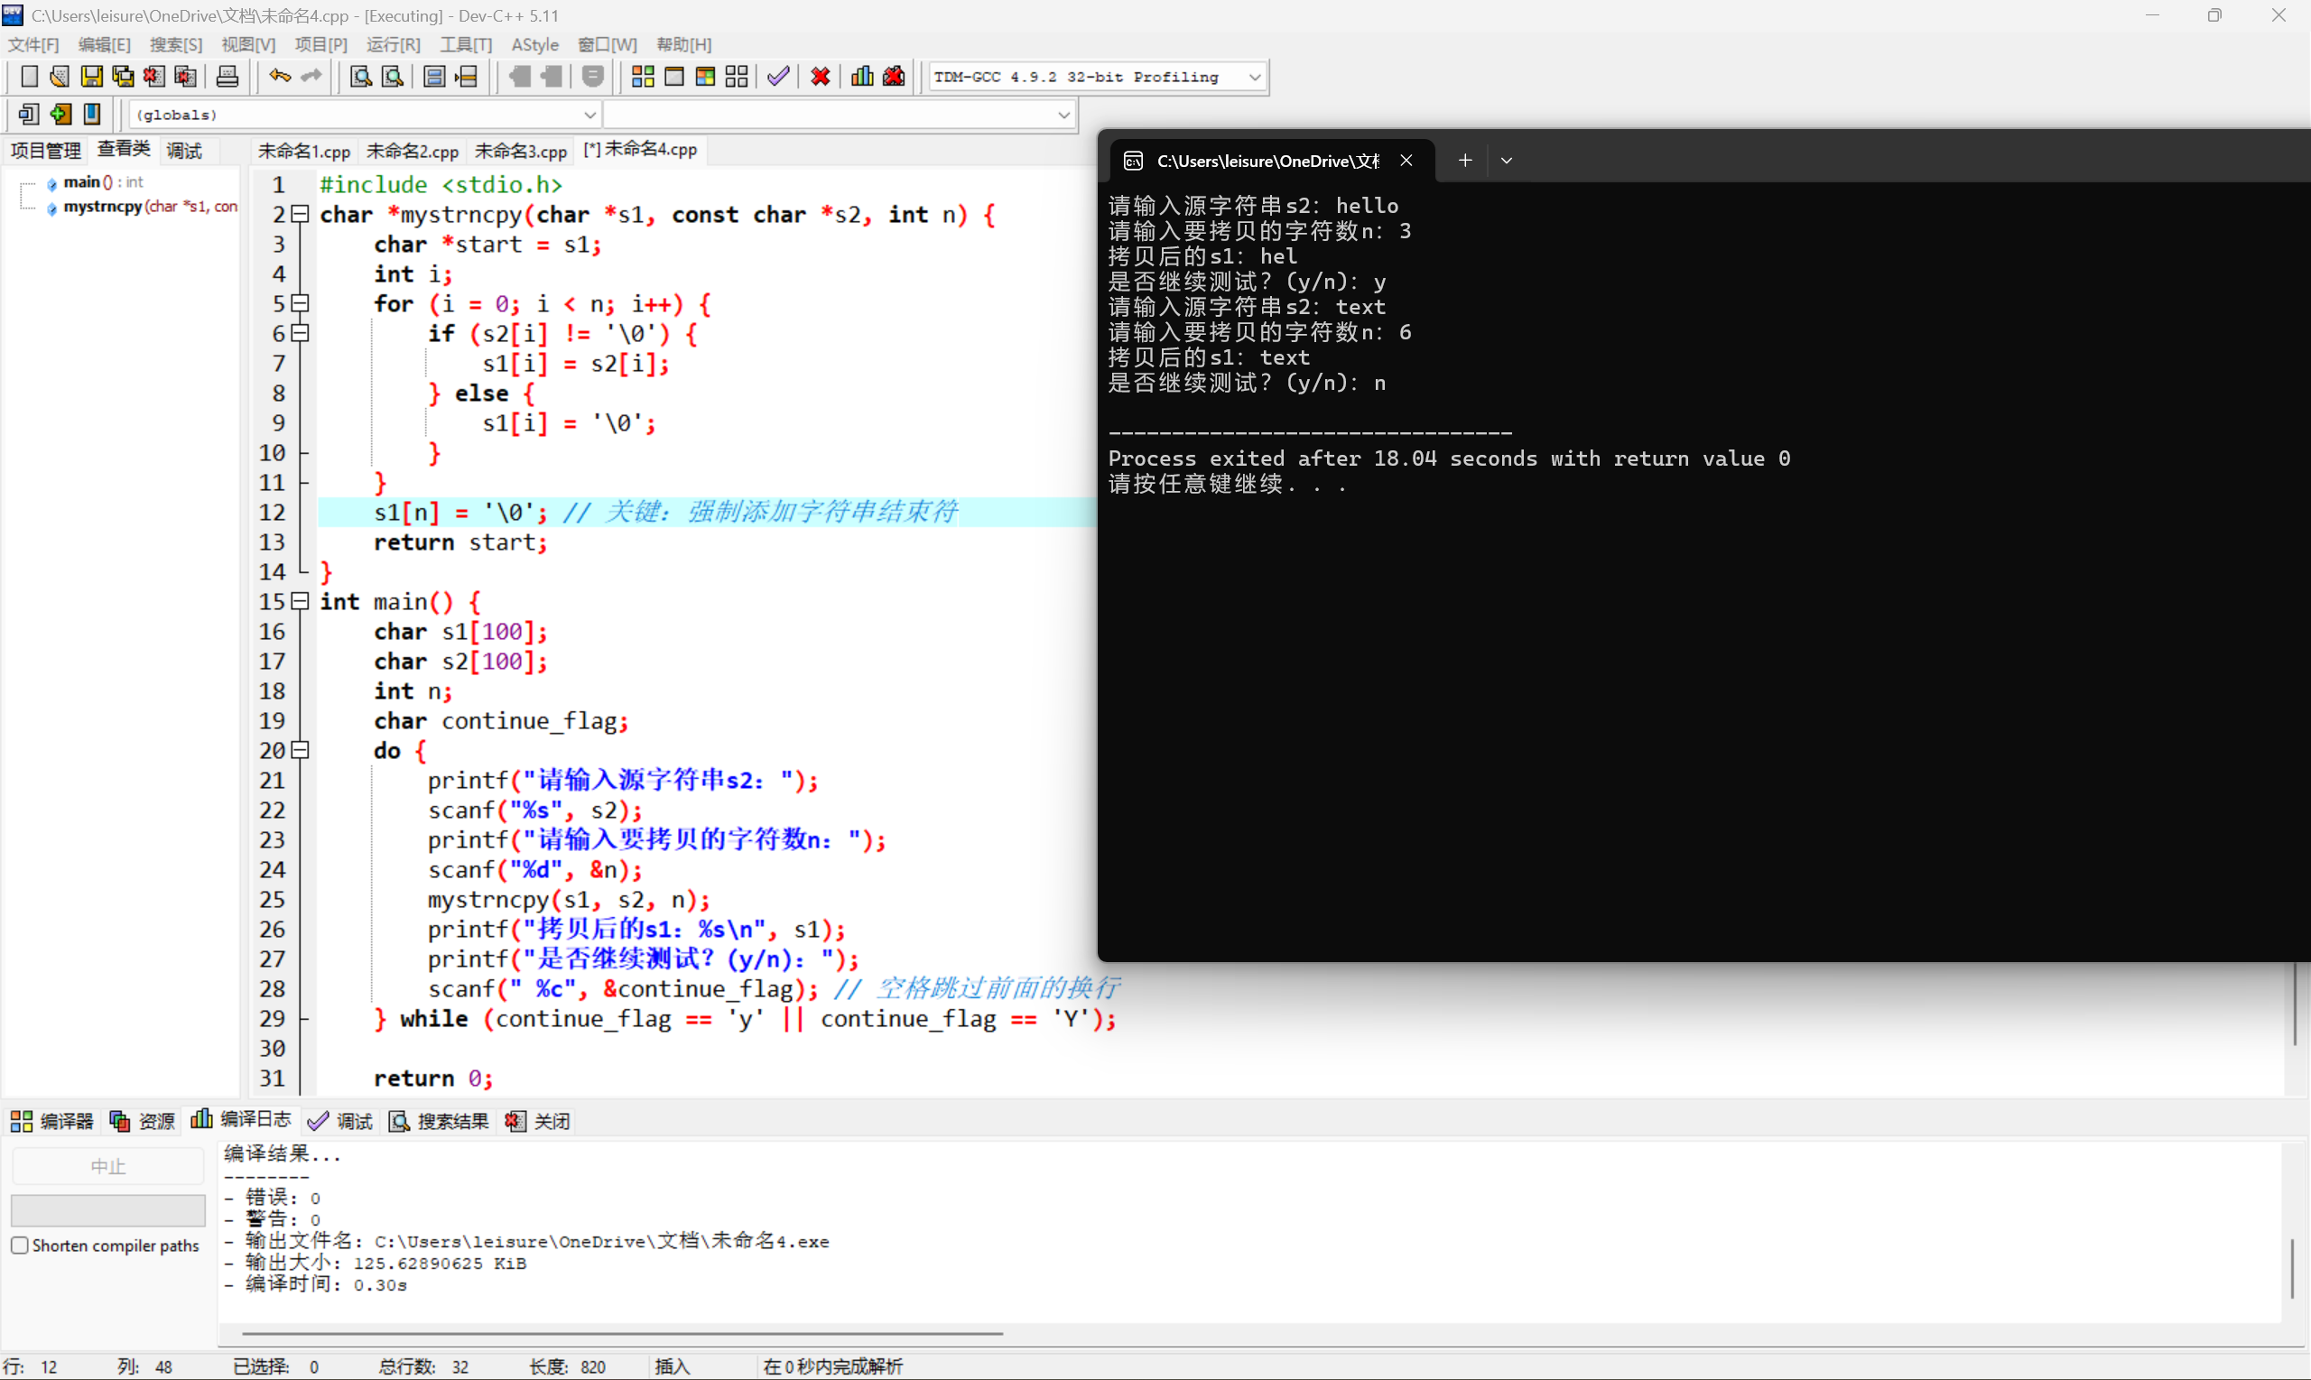Click the Save file floppy disk icon
The image size is (2311, 1380).
pyautogui.click(x=91, y=76)
